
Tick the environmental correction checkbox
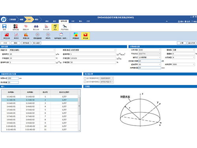(85, 82)
